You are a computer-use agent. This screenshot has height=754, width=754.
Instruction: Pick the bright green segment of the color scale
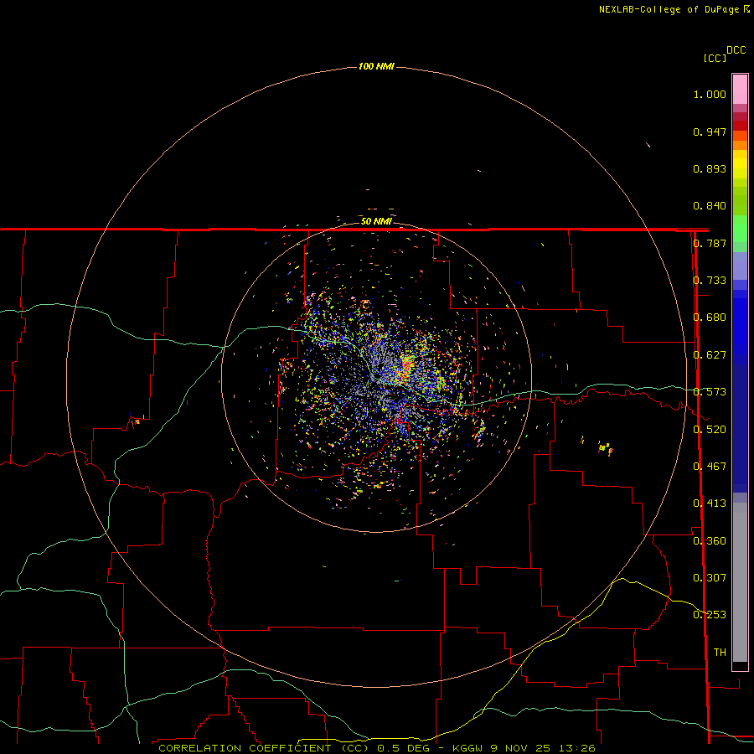[x=740, y=229]
